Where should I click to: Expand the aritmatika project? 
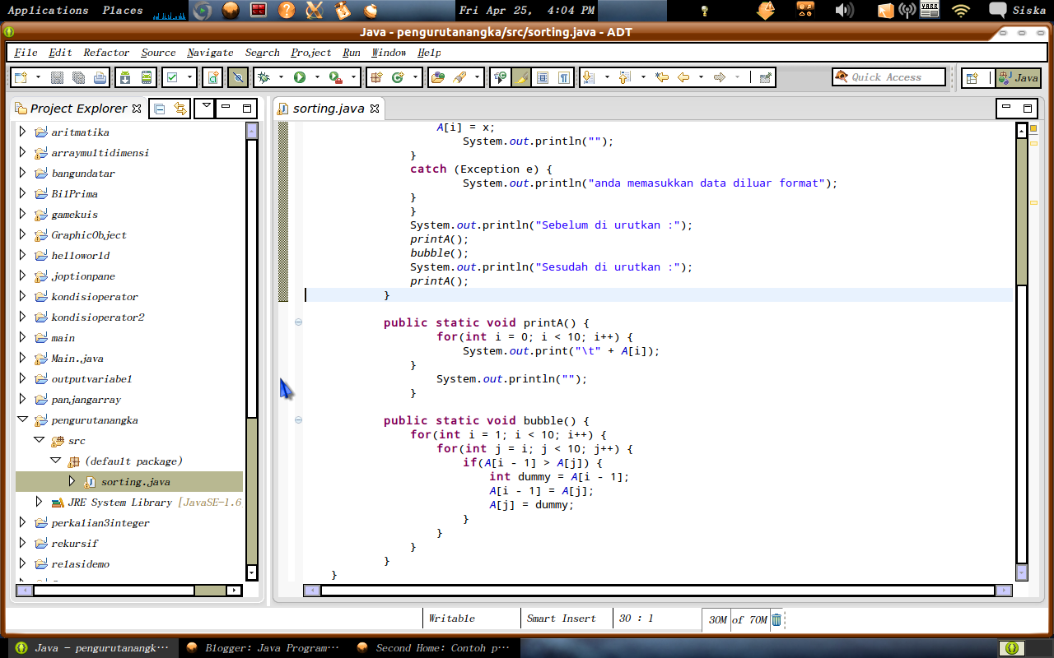[x=22, y=132]
